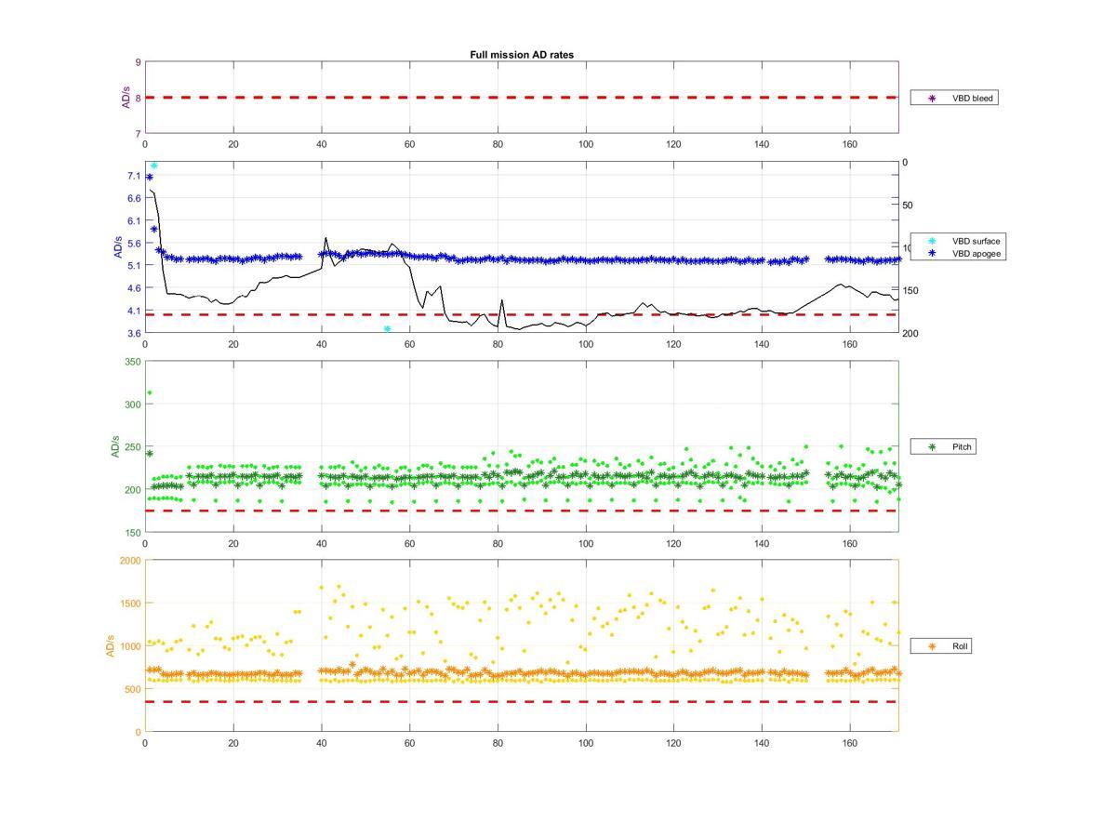Click the dark blue VBD apogee legend marker
Image resolution: width=1116 pixels, height=823 pixels.
(932, 253)
